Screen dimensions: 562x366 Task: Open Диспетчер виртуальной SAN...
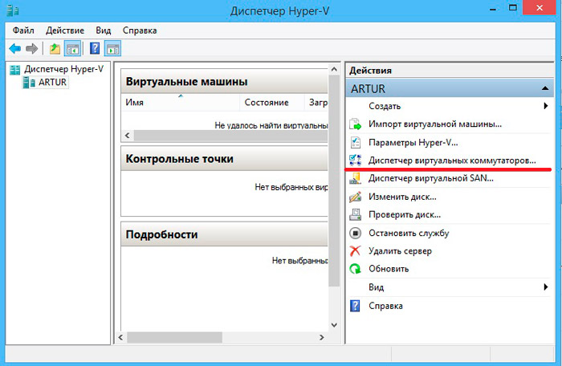[431, 178]
